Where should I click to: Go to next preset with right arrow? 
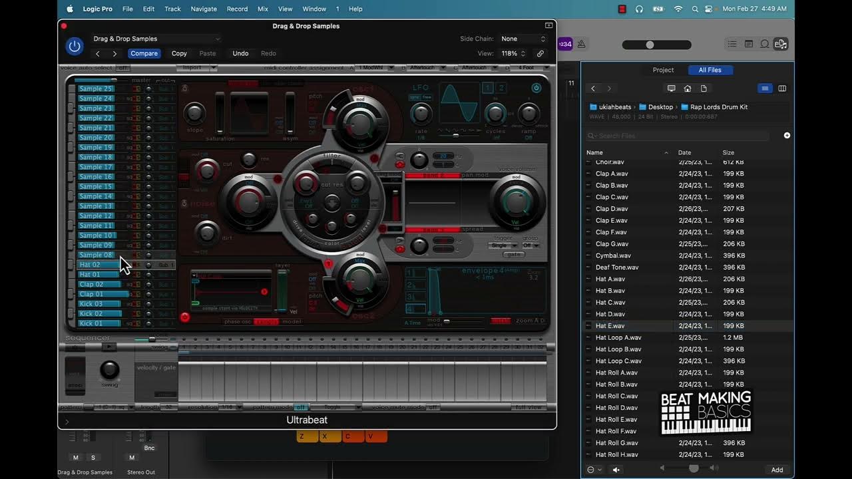click(x=114, y=54)
